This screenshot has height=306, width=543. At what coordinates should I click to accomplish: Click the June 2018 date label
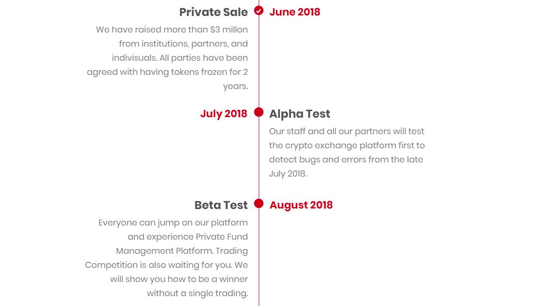click(x=295, y=12)
